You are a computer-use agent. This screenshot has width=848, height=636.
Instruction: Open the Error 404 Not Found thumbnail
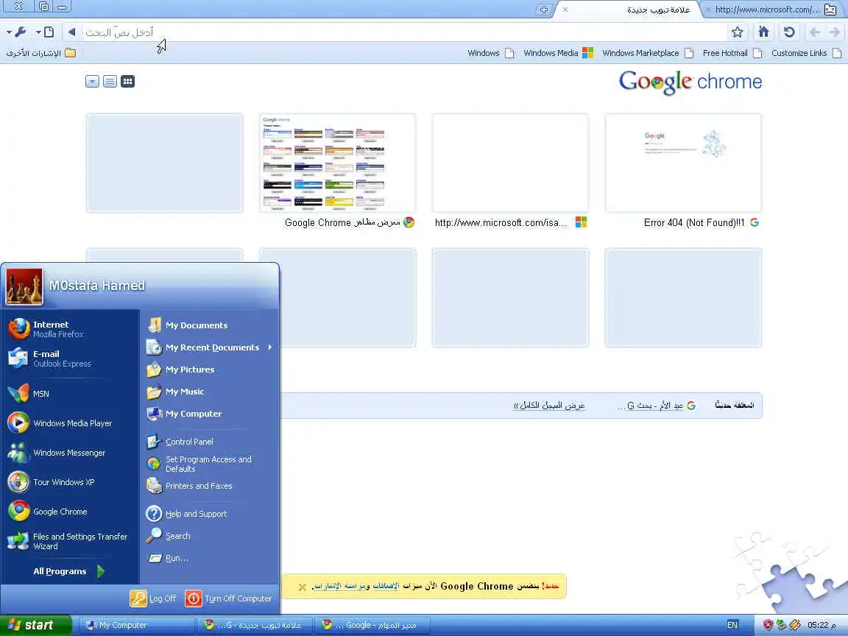684,163
